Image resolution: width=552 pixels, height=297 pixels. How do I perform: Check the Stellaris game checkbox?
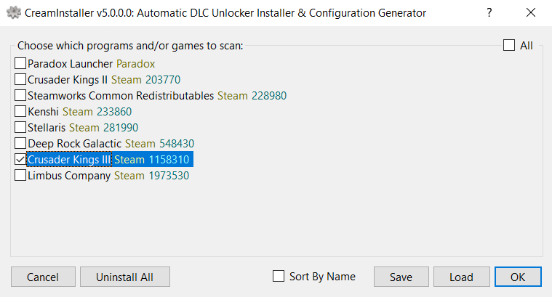tap(20, 128)
